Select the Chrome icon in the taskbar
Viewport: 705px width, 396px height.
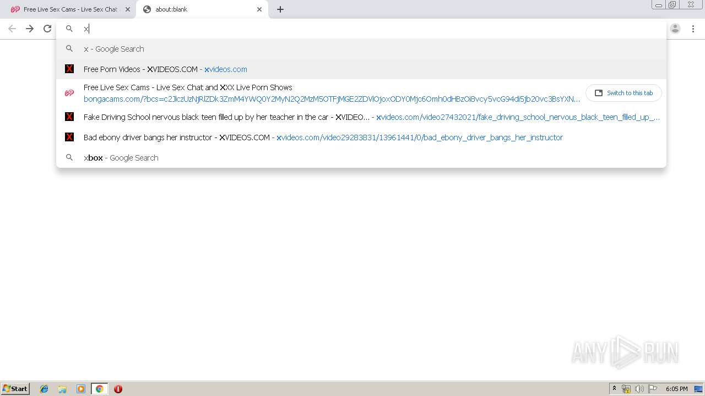99,389
